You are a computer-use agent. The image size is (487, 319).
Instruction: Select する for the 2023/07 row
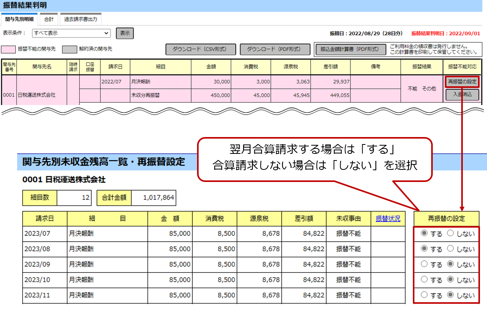pyautogui.click(x=425, y=233)
